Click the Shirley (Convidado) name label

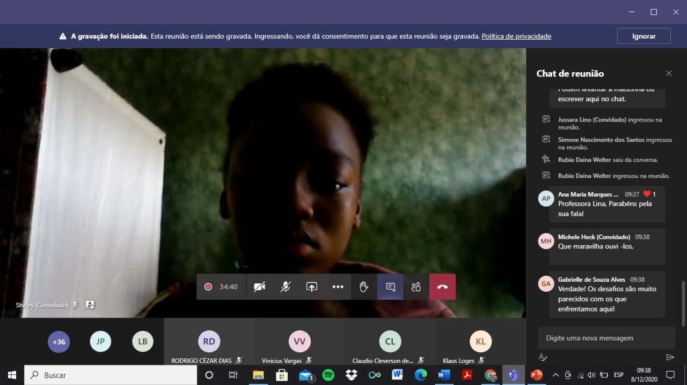click(x=42, y=305)
